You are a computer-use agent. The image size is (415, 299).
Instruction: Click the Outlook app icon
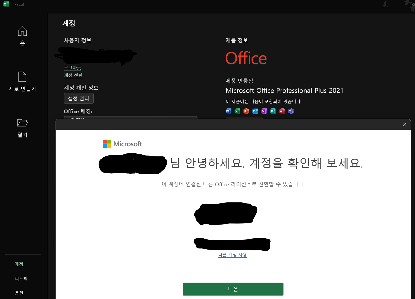[x=255, y=111]
